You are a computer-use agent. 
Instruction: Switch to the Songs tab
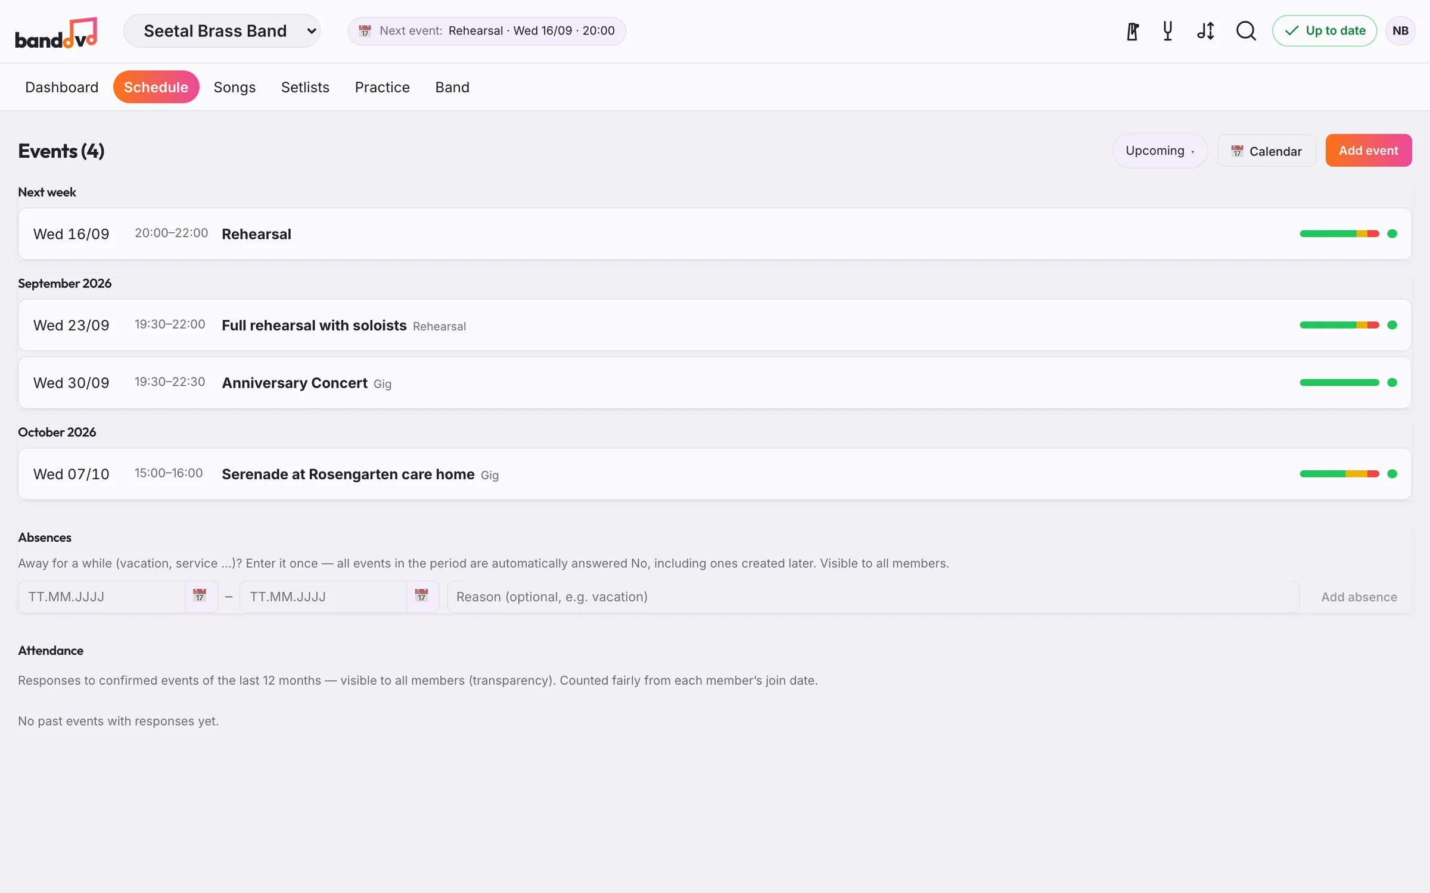[235, 87]
